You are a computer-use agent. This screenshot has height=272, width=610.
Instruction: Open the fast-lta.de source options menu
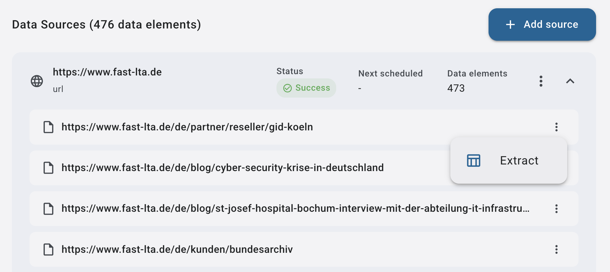(541, 81)
